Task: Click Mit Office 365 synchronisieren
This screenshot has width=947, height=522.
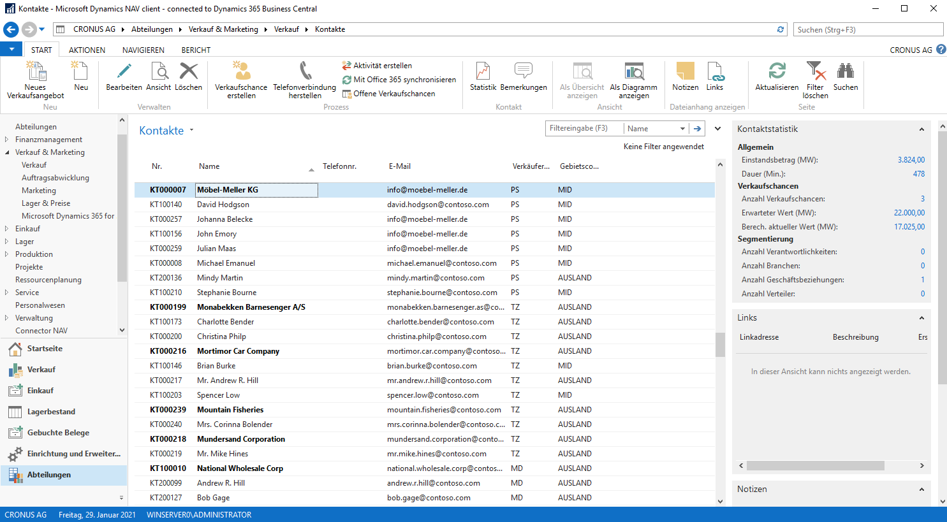Action: click(399, 80)
